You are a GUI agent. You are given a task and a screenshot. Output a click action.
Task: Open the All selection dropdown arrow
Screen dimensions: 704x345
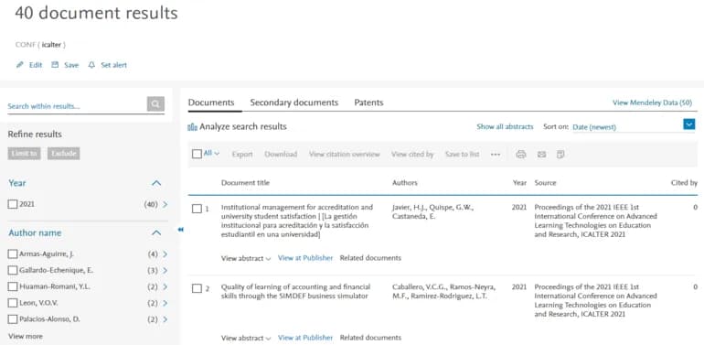pyautogui.click(x=217, y=154)
